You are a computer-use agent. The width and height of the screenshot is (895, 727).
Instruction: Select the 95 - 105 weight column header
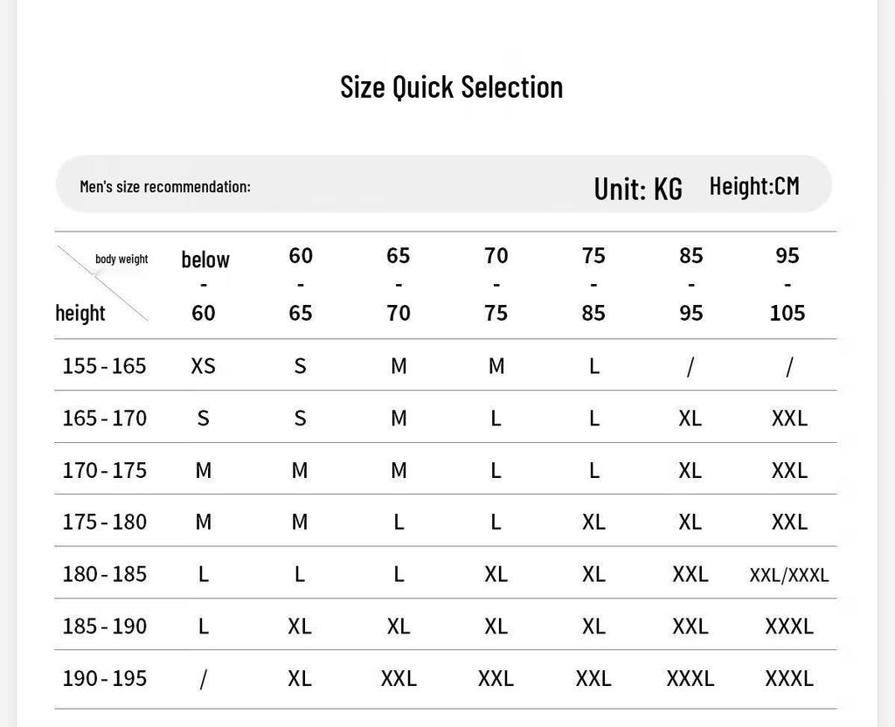pos(787,284)
